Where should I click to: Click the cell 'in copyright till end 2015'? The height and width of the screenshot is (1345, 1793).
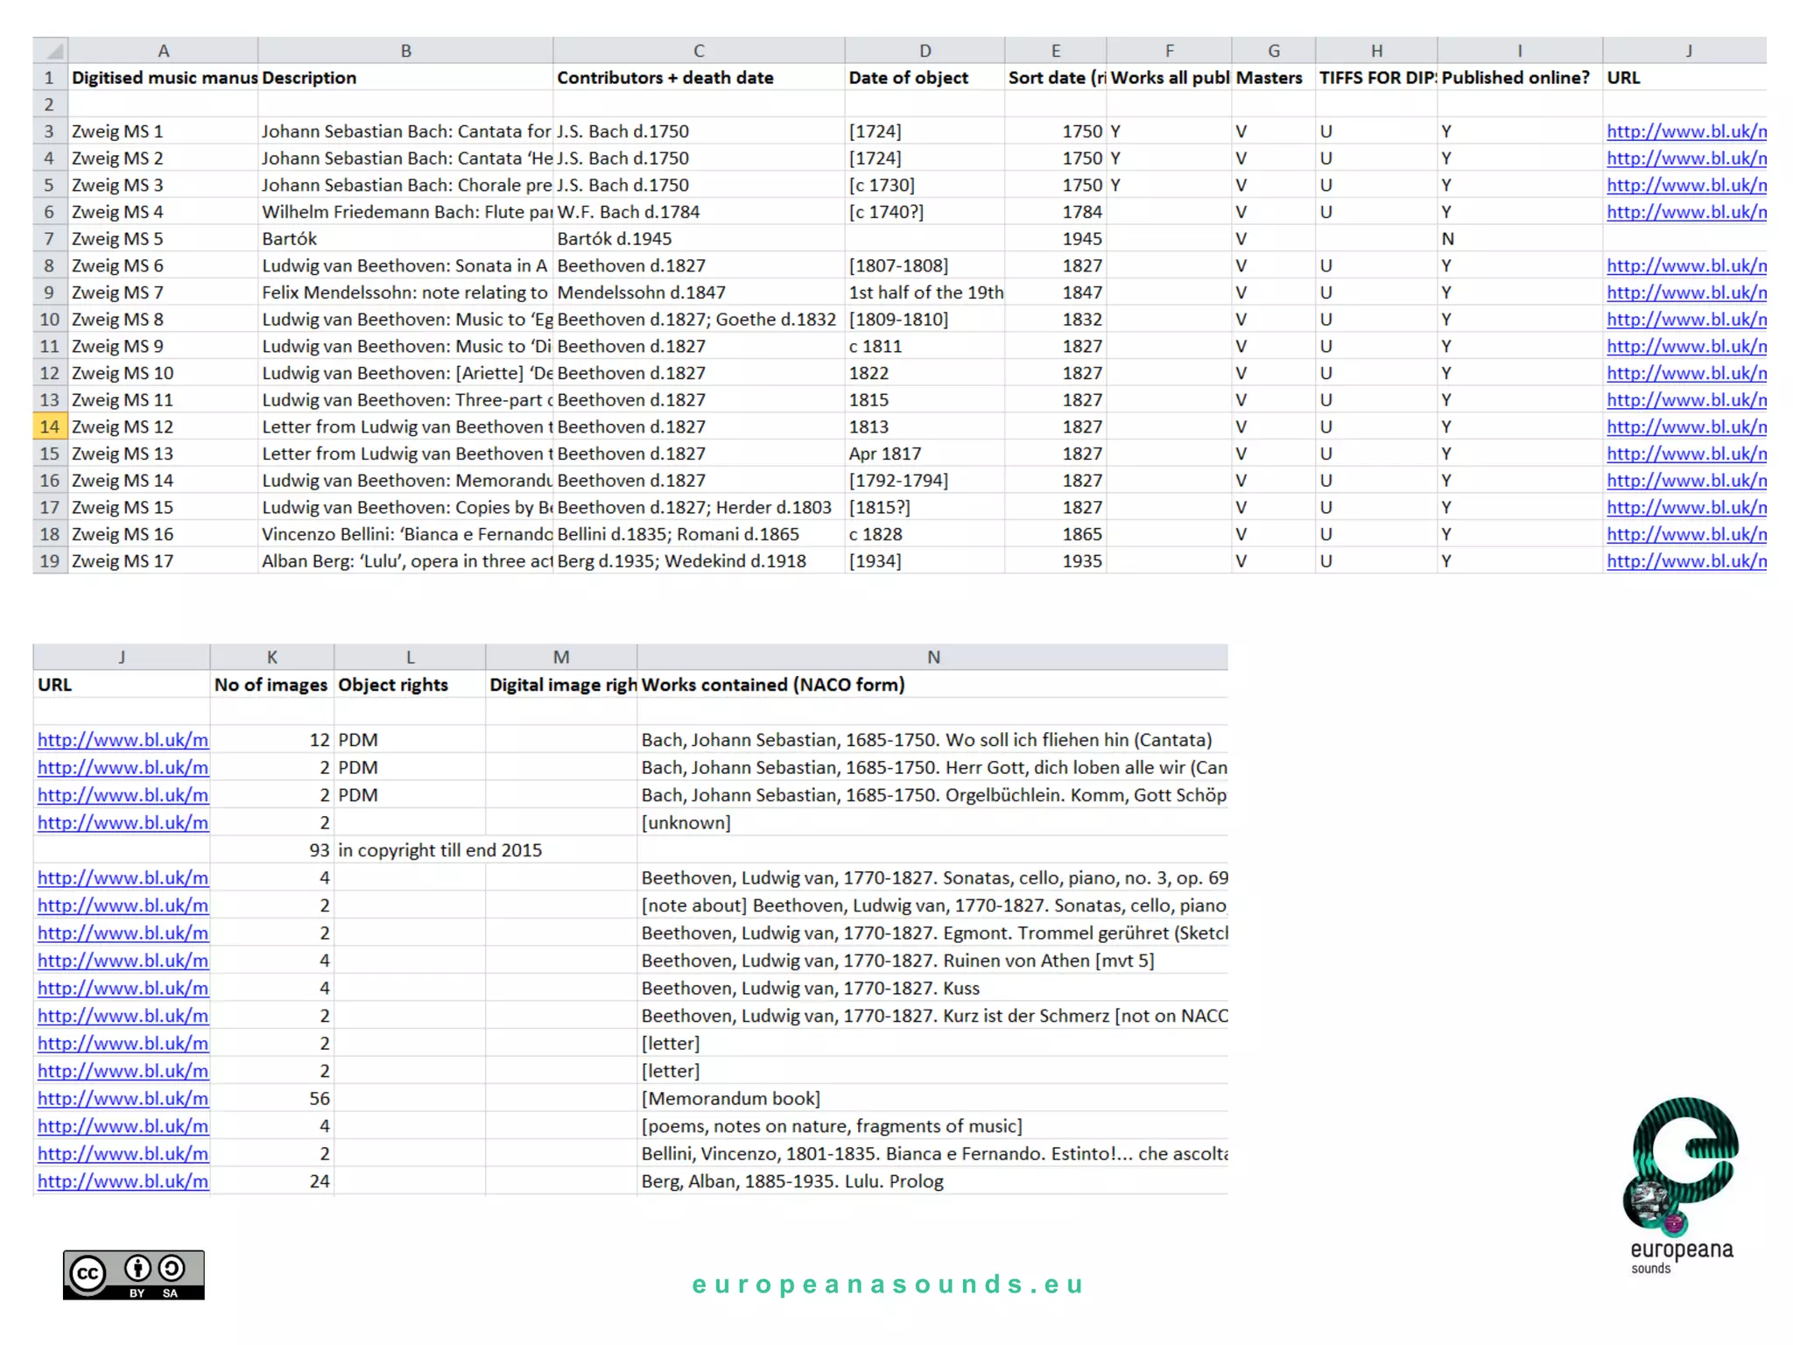click(439, 850)
